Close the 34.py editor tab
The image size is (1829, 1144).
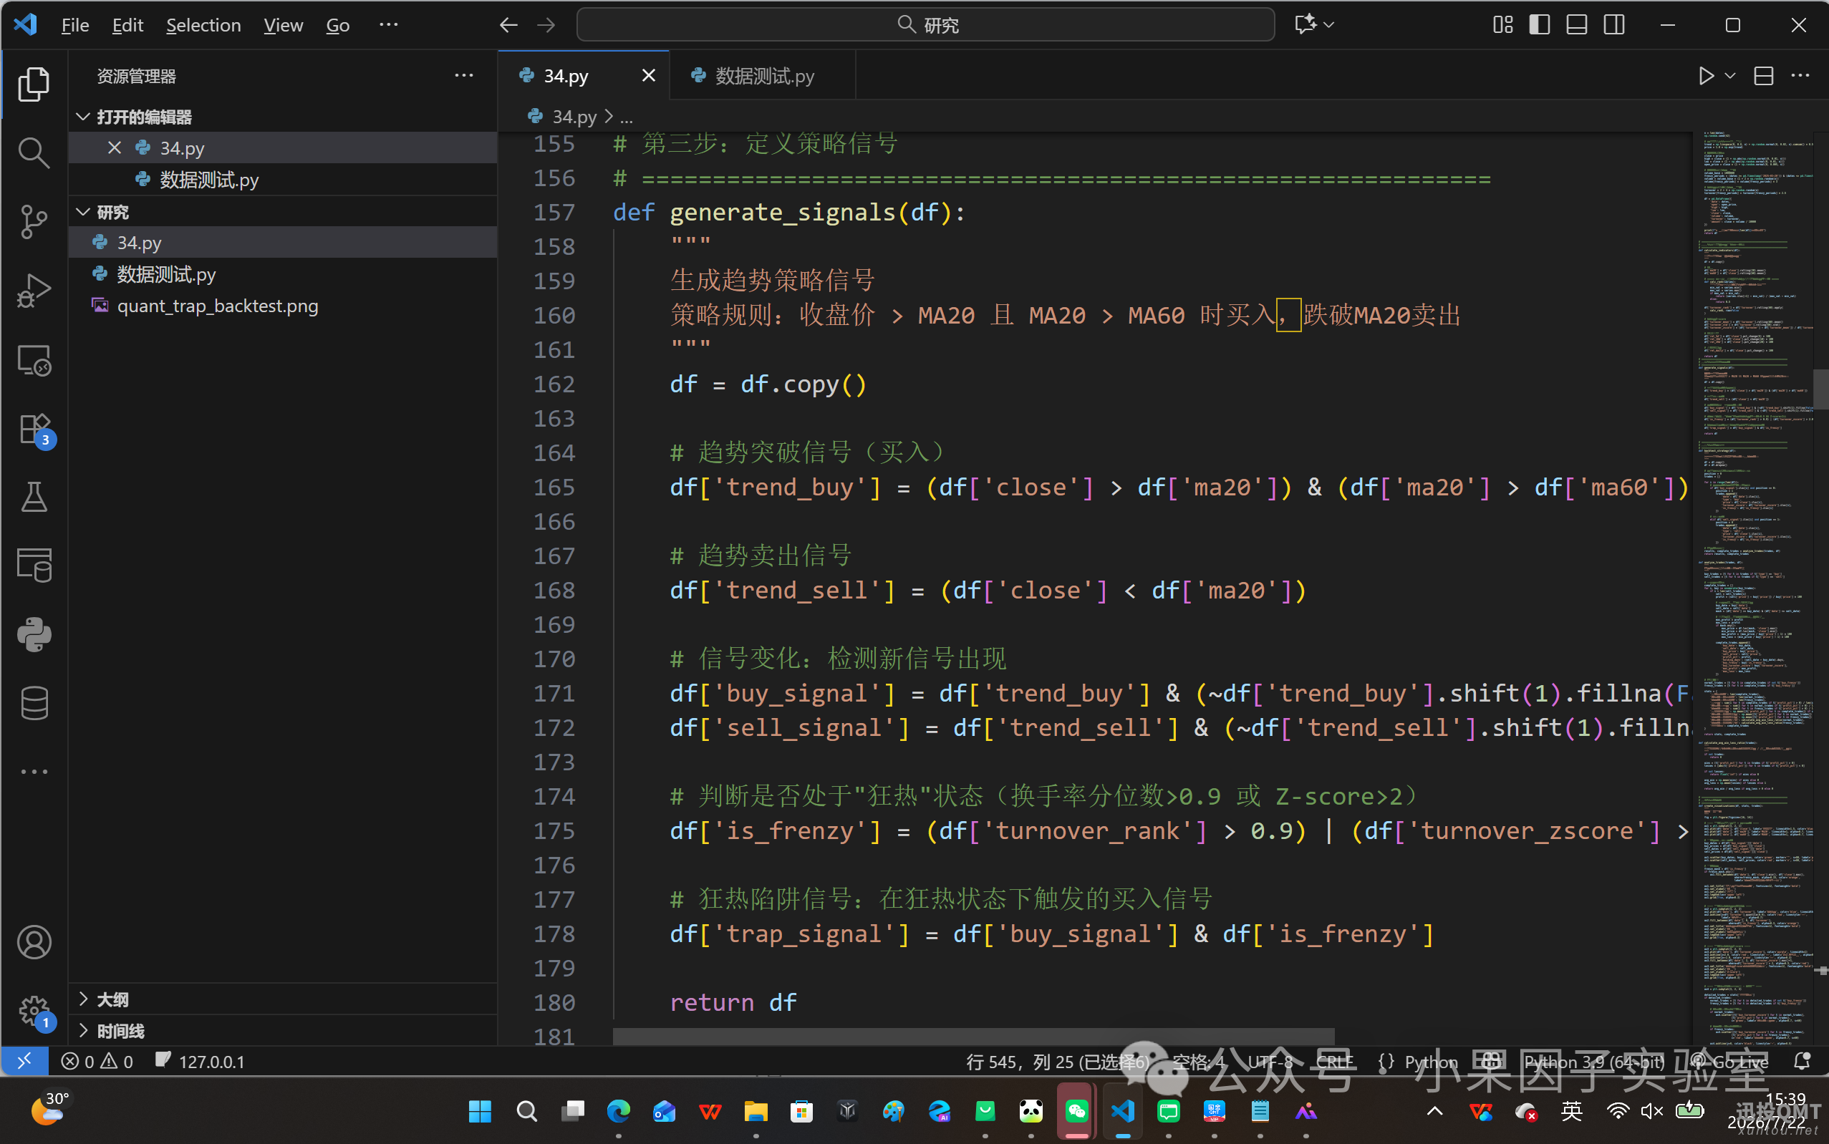tap(649, 76)
